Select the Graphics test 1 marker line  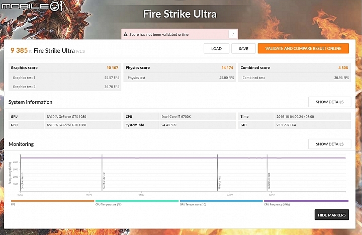(20, 173)
